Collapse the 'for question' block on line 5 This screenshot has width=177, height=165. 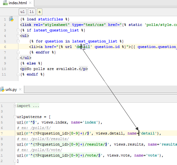tap(18, 41)
